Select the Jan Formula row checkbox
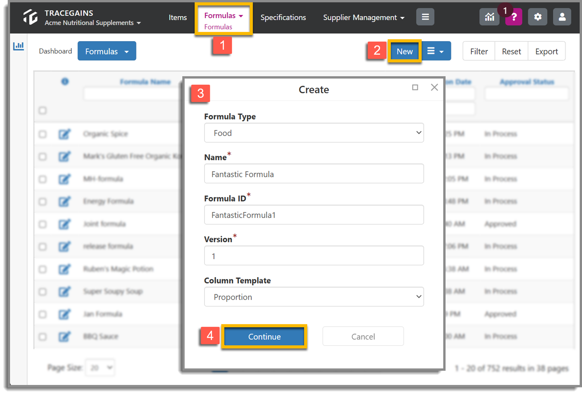This screenshot has width=582, height=395. (x=43, y=314)
